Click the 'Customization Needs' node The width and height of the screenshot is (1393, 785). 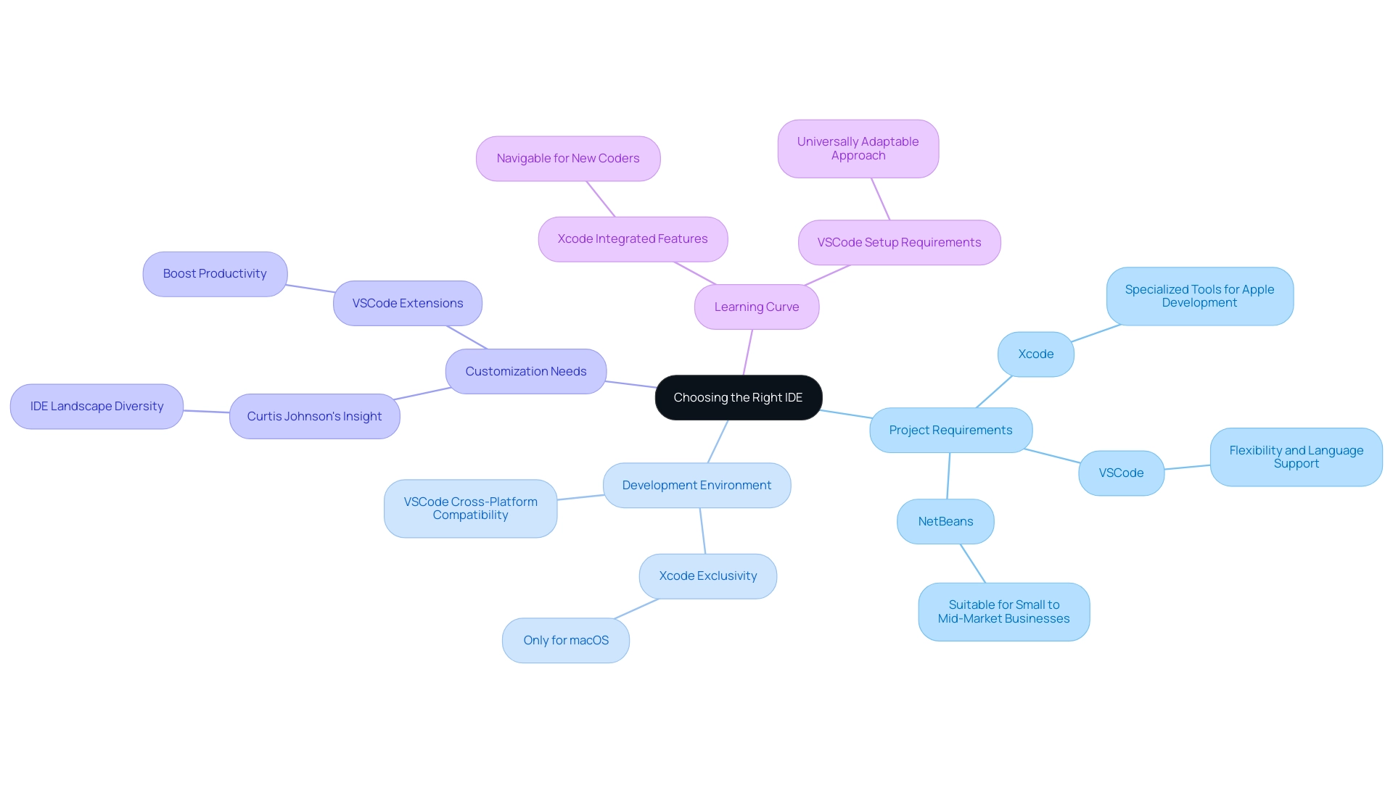click(525, 371)
